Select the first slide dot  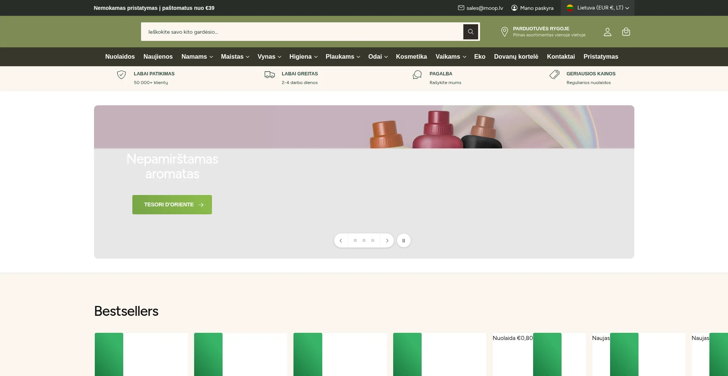(355, 240)
